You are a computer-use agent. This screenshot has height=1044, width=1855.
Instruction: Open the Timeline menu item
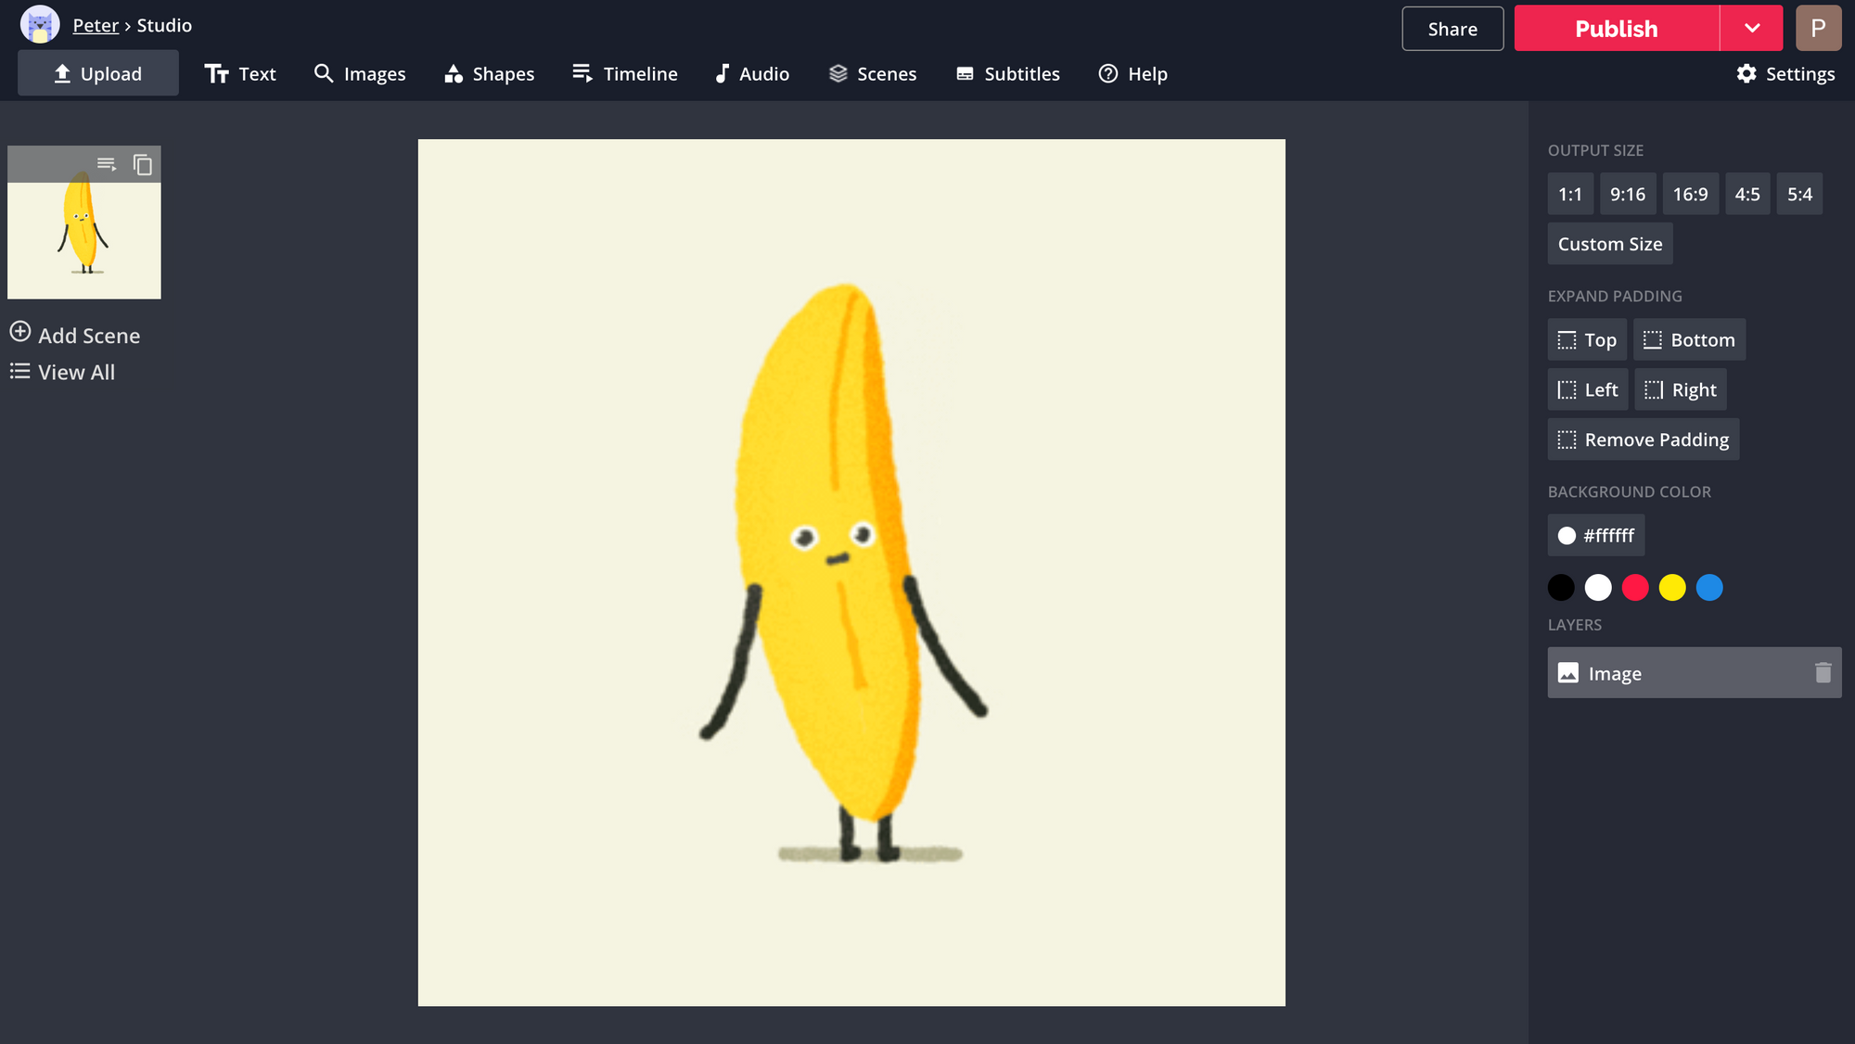[x=624, y=74]
